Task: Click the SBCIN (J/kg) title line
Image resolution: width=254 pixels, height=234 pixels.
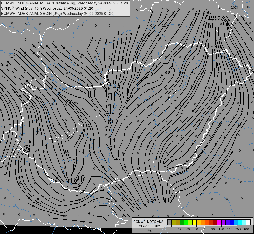Action: pyautogui.click(x=57, y=14)
